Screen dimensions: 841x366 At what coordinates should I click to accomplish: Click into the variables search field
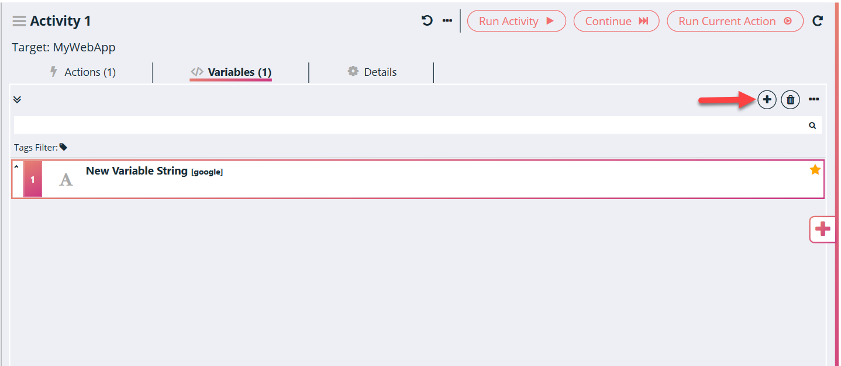click(x=409, y=126)
